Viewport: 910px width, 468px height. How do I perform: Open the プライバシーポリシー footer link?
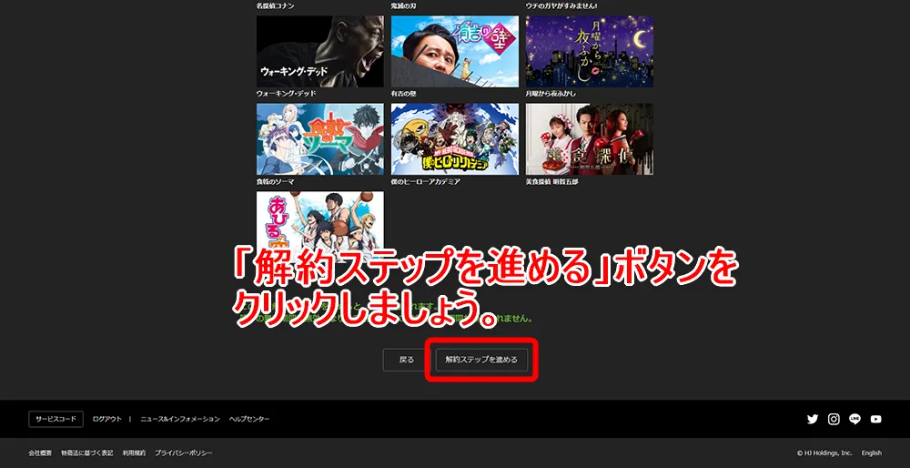184,453
